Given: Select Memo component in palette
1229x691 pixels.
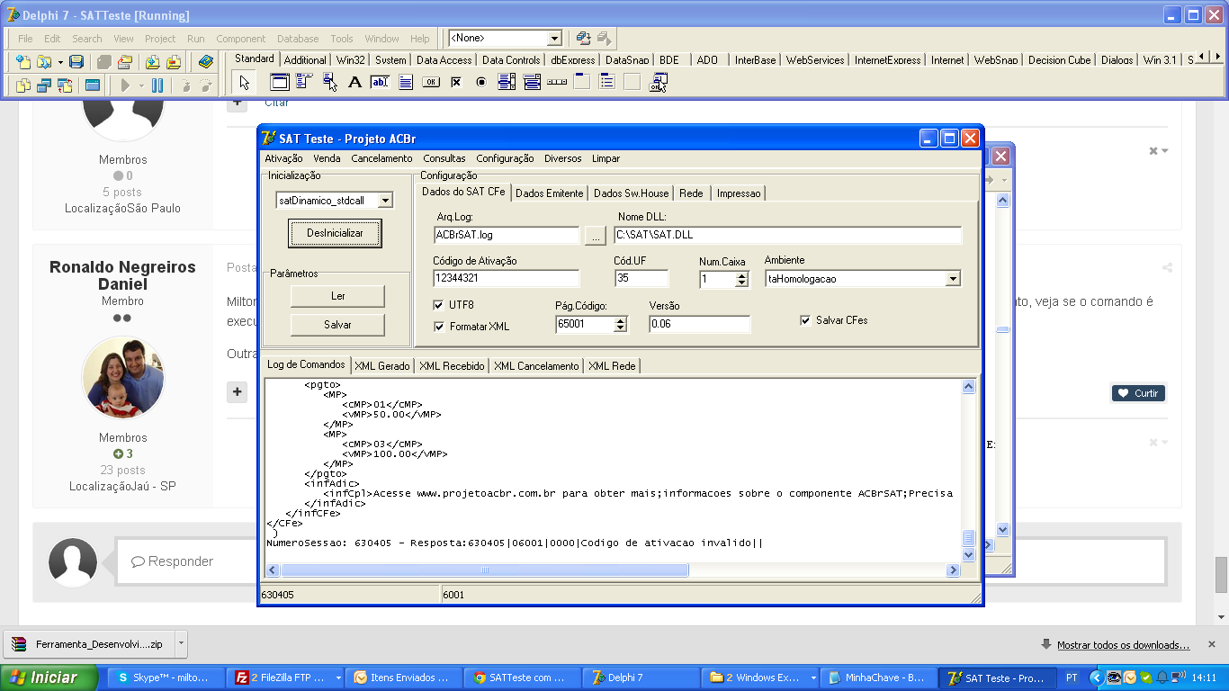Looking at the screenshot, I should tap(406, 83).
